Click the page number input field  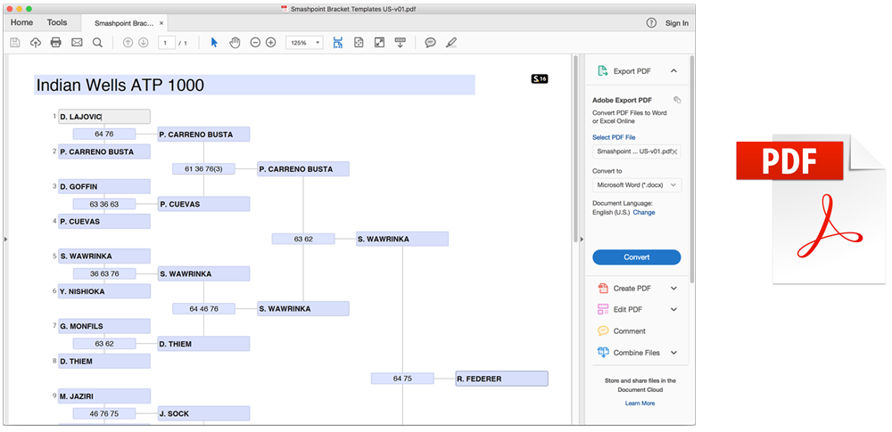click(166, 43)
